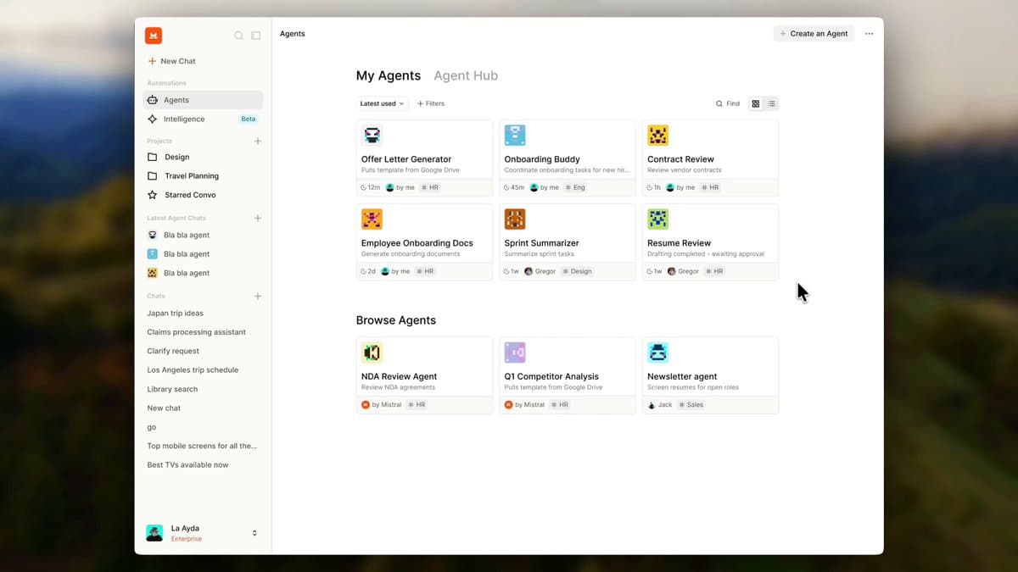
Task: Click the Beta badge next to Intelligence
Action: [248, 119]
